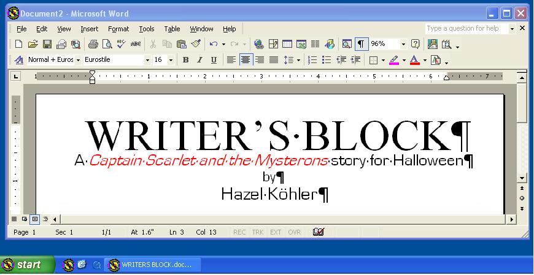
Task: Open the Table menu
Action: (x=172, y=29)
